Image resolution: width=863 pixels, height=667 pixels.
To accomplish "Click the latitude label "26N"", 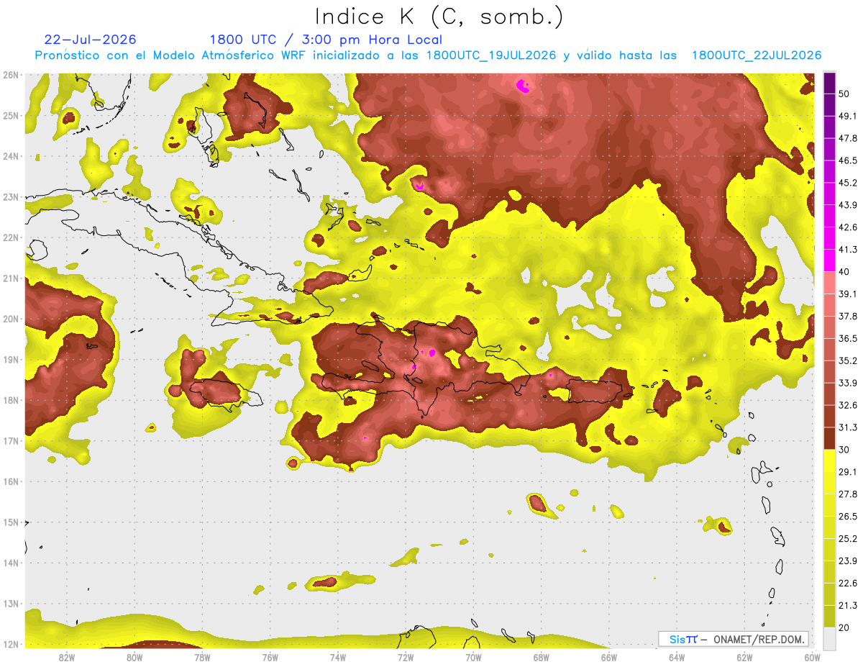I will [x=11, y=75].
